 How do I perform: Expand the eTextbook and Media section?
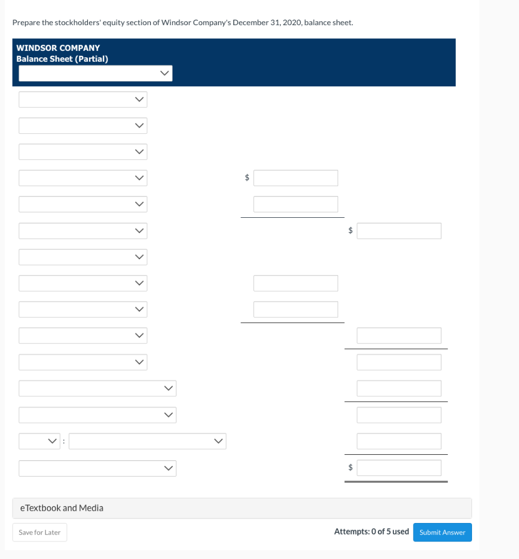pyautogui.click(x=62, y=508)
